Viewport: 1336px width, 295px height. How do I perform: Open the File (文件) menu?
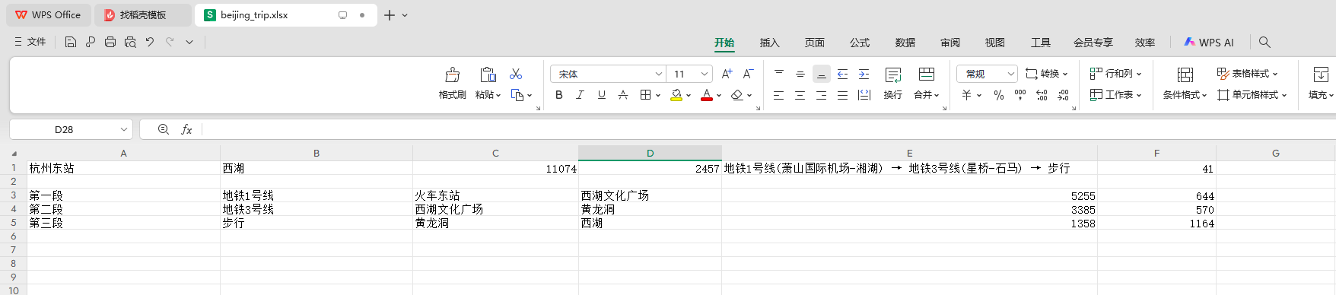(30, 42)
